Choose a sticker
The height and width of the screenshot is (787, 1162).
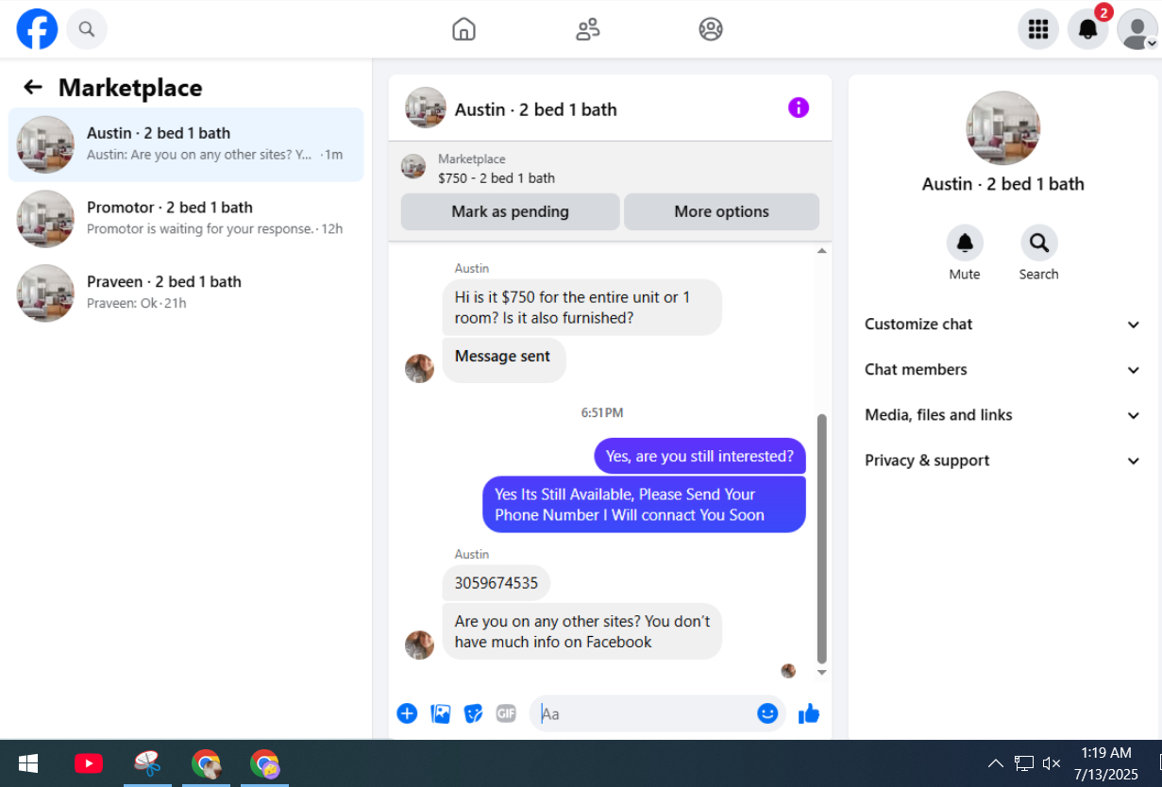tap(474, 713)
